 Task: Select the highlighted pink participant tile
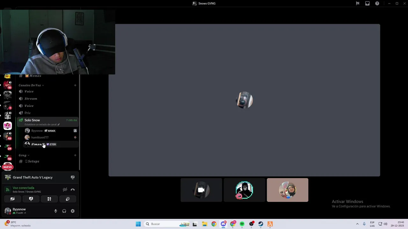(288, 190)
